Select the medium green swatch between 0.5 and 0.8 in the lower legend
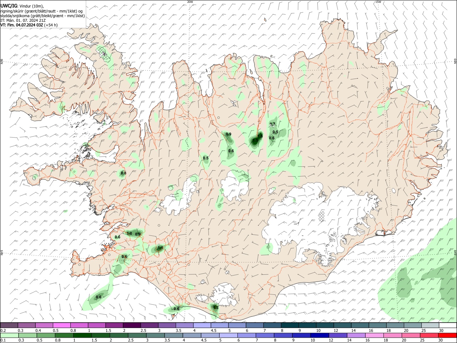Screen dimensions: 457x343 [x=46, y=335]
